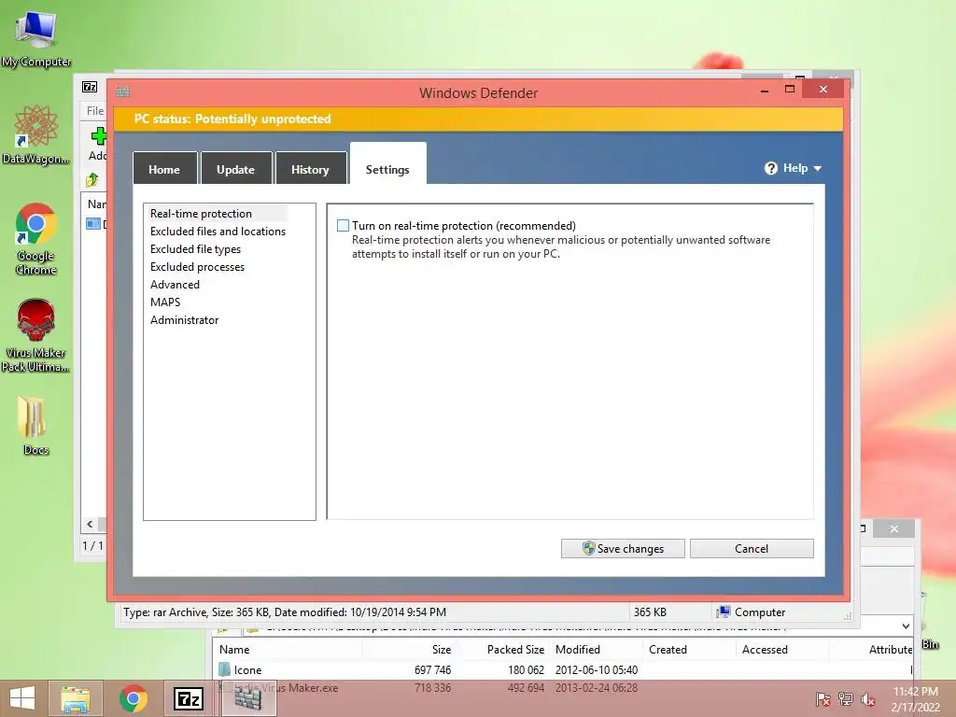Click the left scroll arrow in 7-Zip
The image size is (956, 717).
point(91,524)
